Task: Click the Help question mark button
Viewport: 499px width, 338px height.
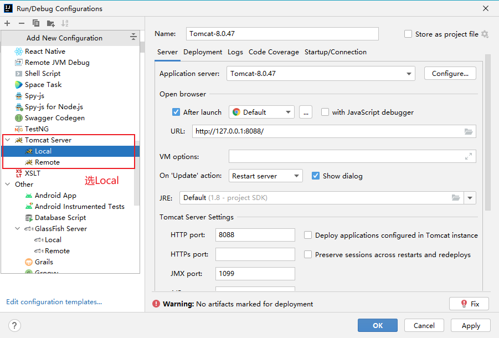Action: [14, 325]
